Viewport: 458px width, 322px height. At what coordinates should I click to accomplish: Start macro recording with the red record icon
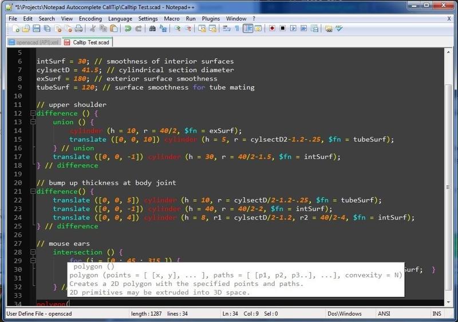click(273, 29)
